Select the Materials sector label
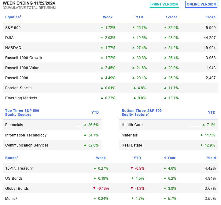This screenshot has height=205, width=221. (130, 135)
